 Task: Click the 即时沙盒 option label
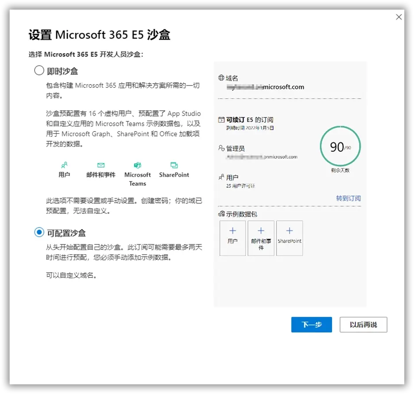point(62,71)
